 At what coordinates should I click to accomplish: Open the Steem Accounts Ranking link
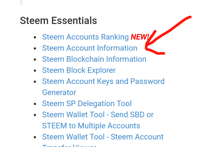pos(85,37)
